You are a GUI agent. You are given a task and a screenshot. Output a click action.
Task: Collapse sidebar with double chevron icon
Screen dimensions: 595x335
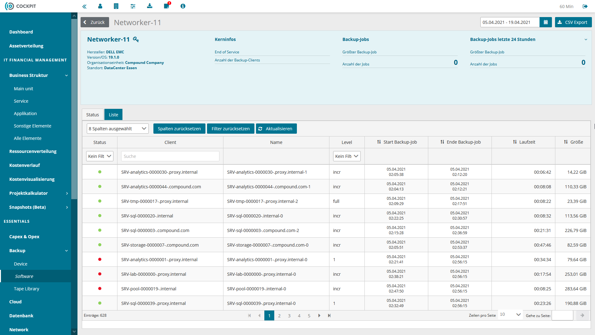click(x=84, y=6)
